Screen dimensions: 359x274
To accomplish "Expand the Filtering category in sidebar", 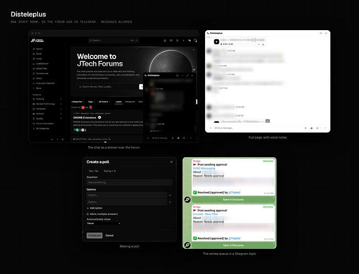I will click(61, 99).
